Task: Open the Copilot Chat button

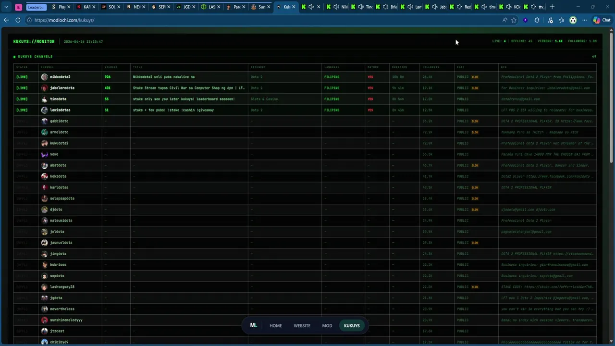Action: [602, 20]
